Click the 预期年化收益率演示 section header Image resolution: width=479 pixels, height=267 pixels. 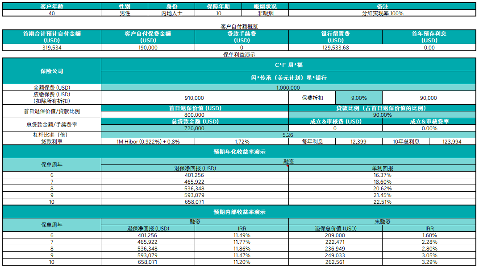pos(239,152)
